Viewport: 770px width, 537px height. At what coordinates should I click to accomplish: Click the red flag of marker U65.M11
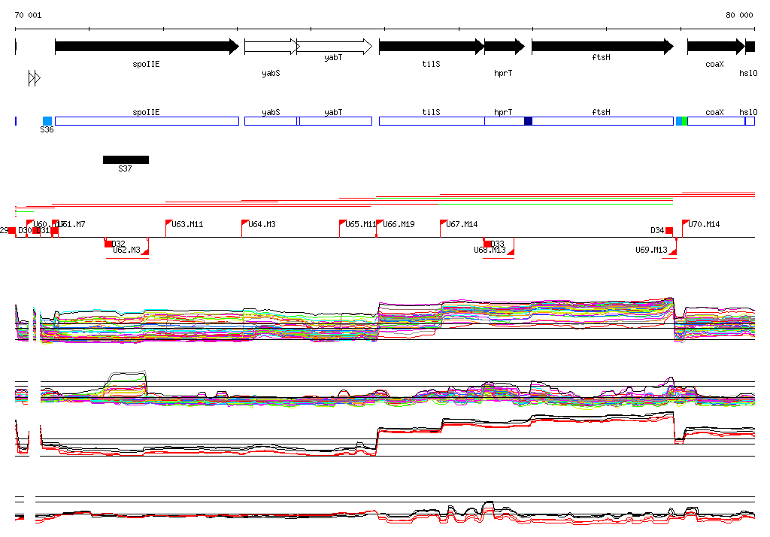point(342,223)
